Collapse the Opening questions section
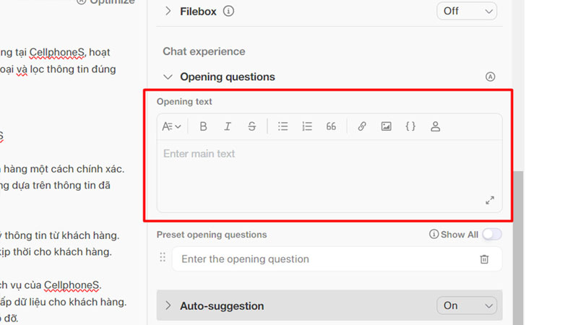Image resolution: width=578 pixels, height=325 pixels. (x=168, y=77)
